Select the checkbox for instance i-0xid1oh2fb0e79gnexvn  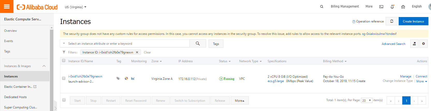64,78
